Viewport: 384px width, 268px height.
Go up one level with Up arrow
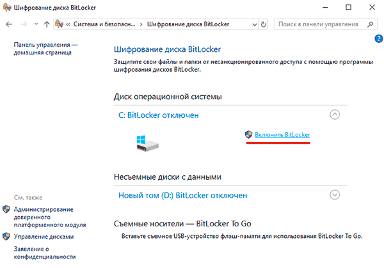tap(47, 24)
